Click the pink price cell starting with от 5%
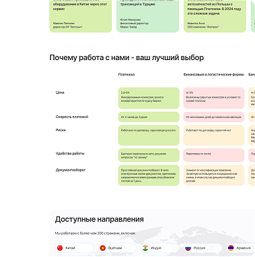Viewport: 255px width, 257px height. (x=214, y=98)
